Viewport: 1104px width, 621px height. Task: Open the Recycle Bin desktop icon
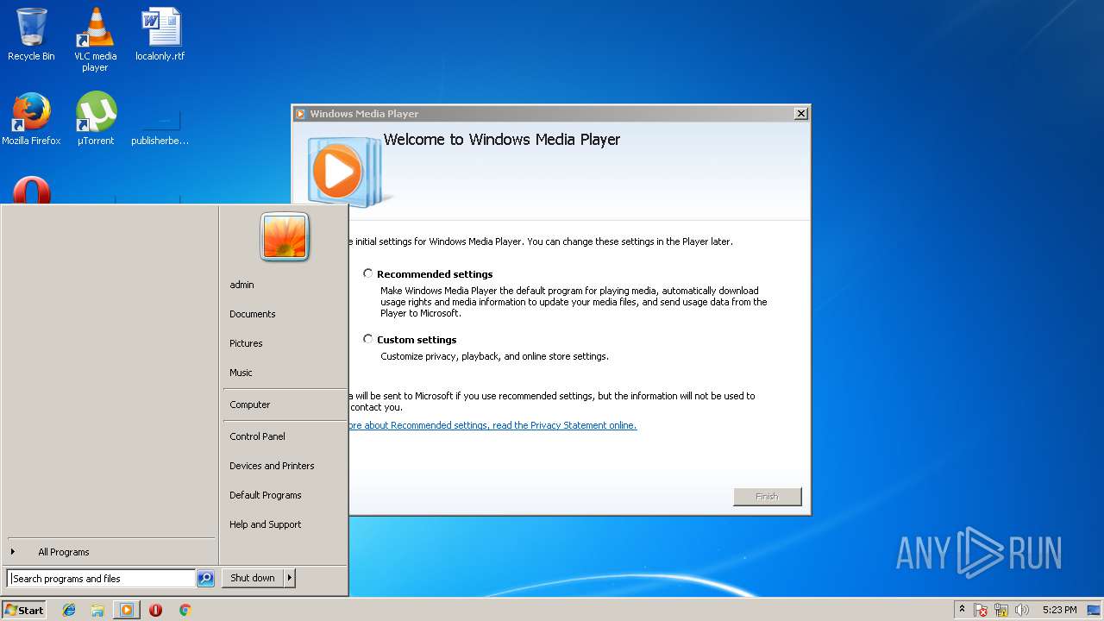point(31,34)
